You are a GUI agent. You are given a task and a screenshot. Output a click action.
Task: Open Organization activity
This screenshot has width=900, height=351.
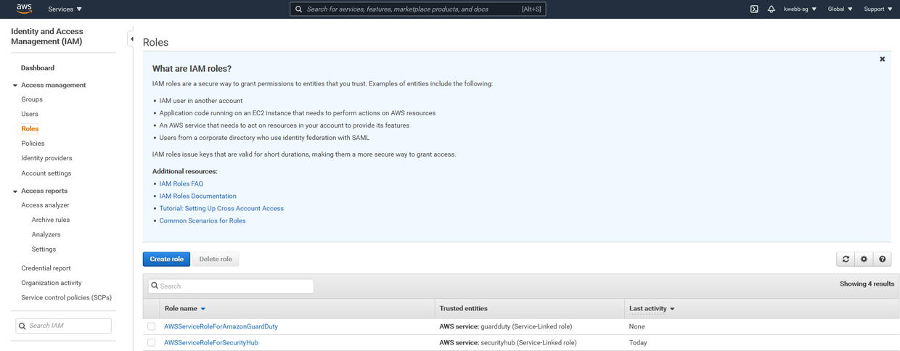[x=52, y=283]
